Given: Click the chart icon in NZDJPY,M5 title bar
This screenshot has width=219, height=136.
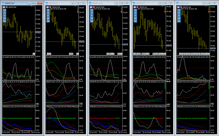Looking at the screenshot, I should point(47,3).
